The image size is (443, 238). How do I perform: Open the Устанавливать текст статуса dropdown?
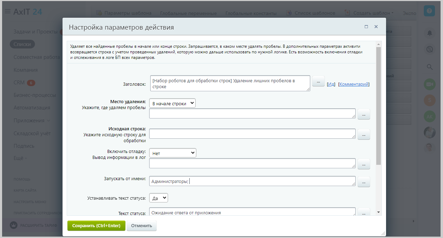point(159,198)
